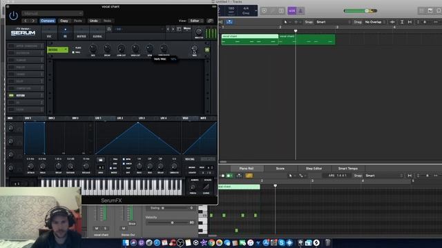Open the Reverb effect type dropdown
The width and height of the screenshot is (442, 248).
[58, 50]
